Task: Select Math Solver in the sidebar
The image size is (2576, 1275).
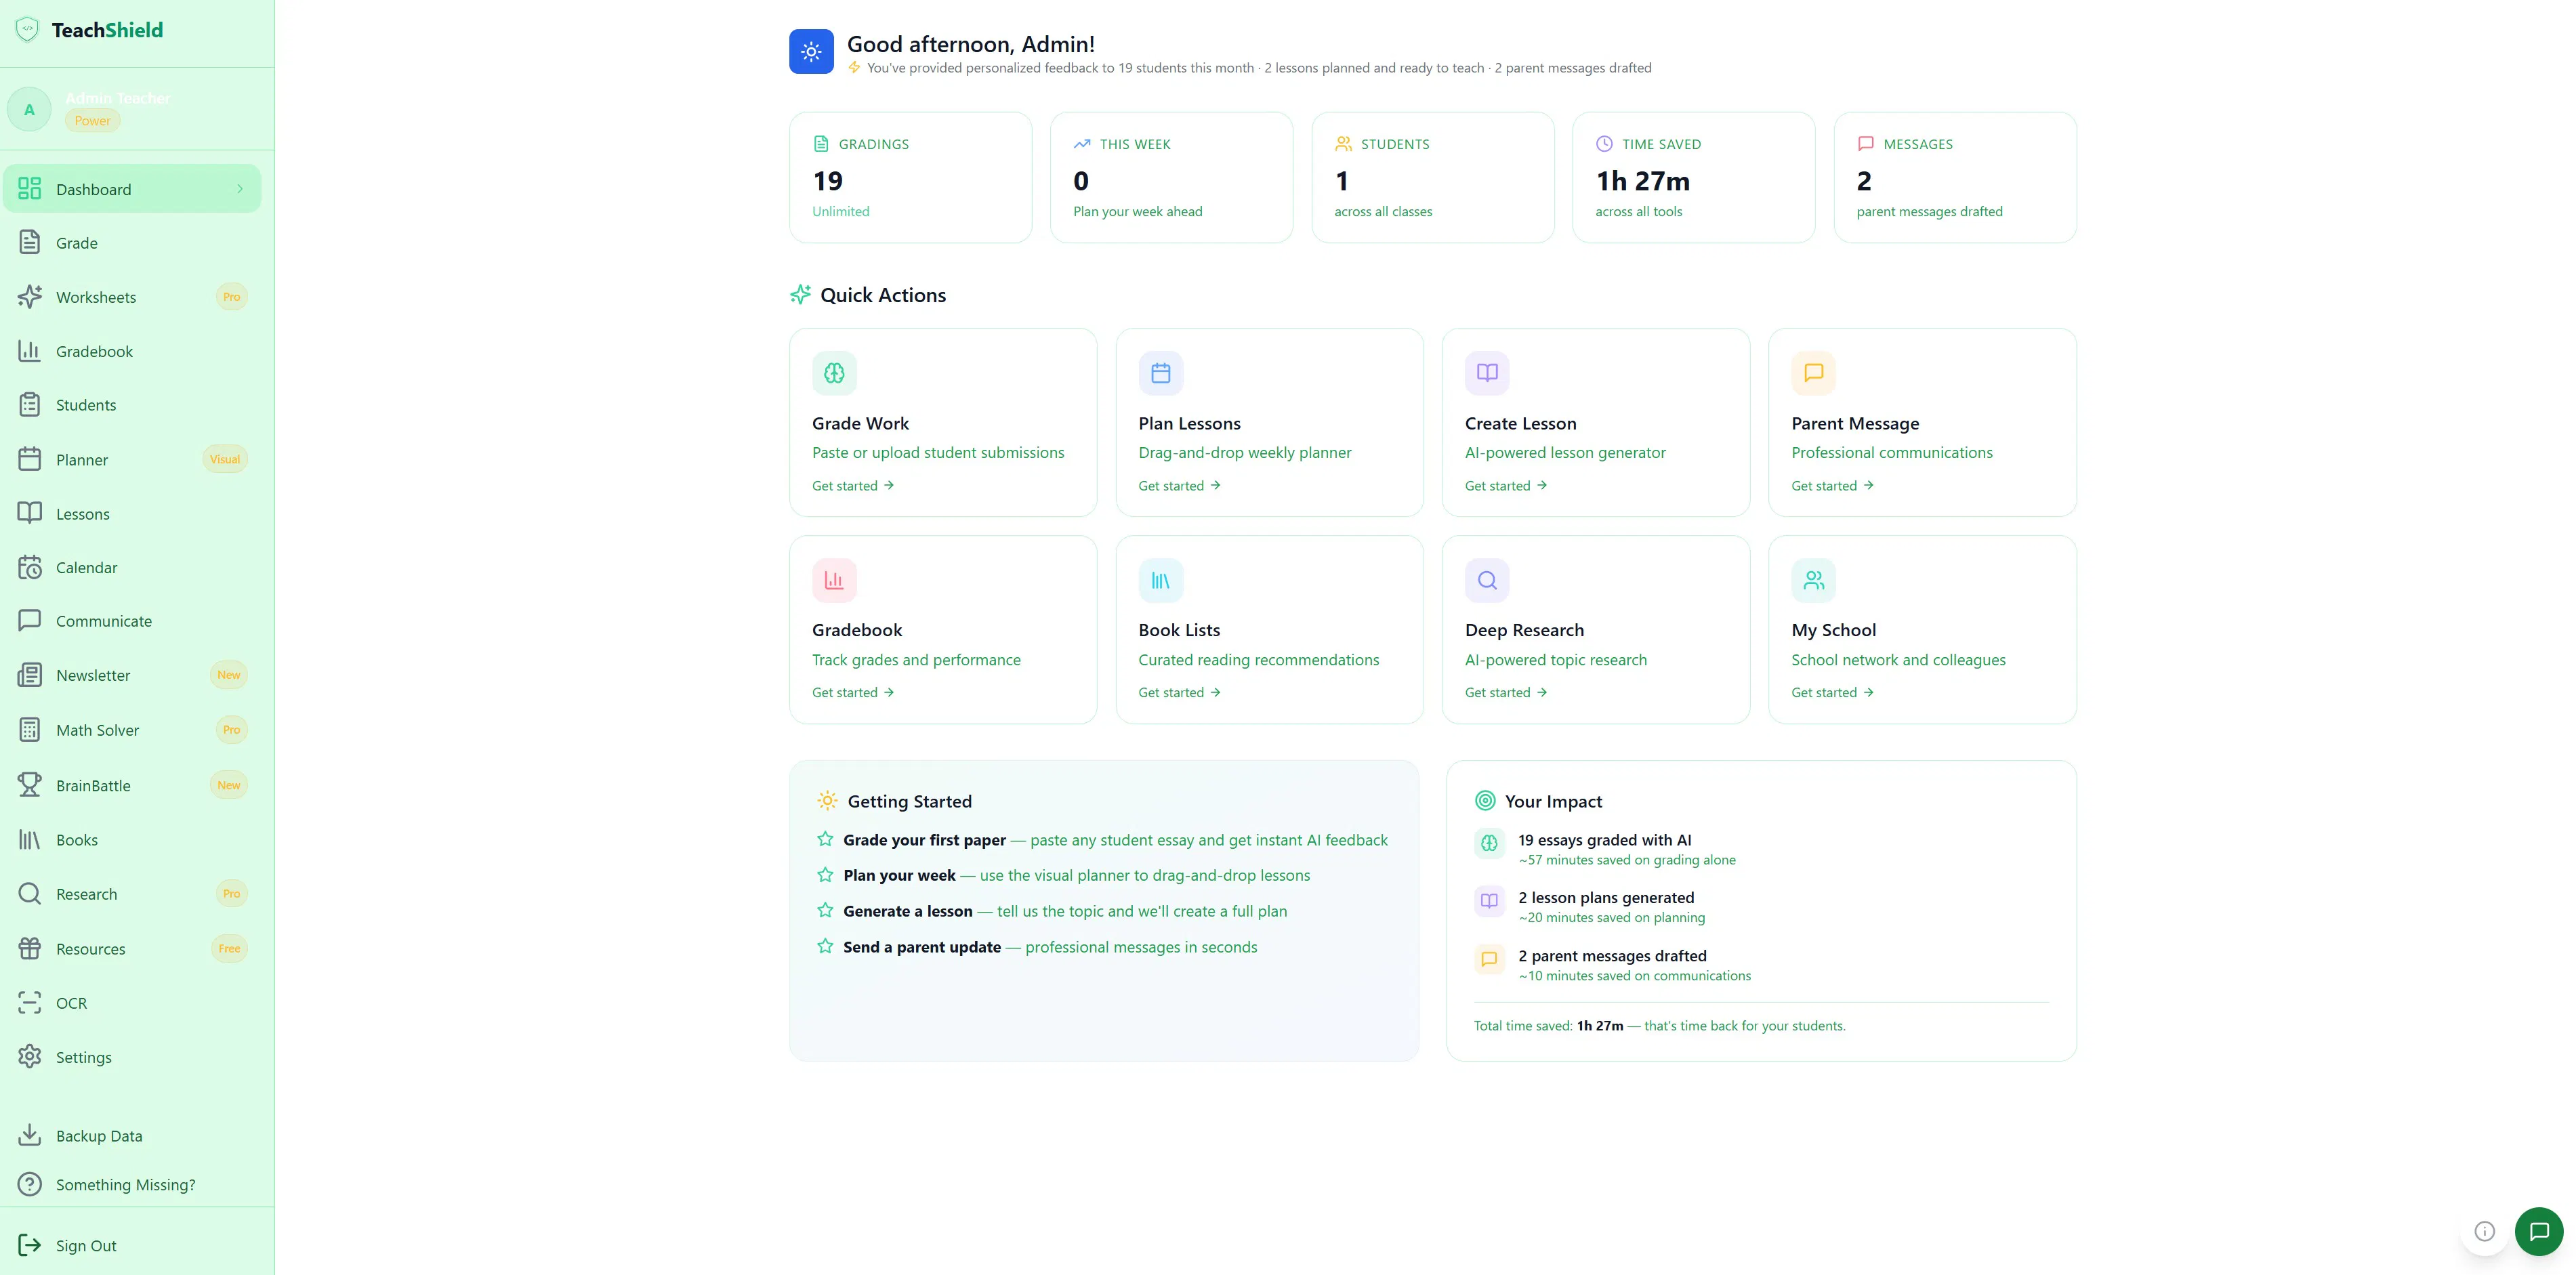Action: [132, 730]
